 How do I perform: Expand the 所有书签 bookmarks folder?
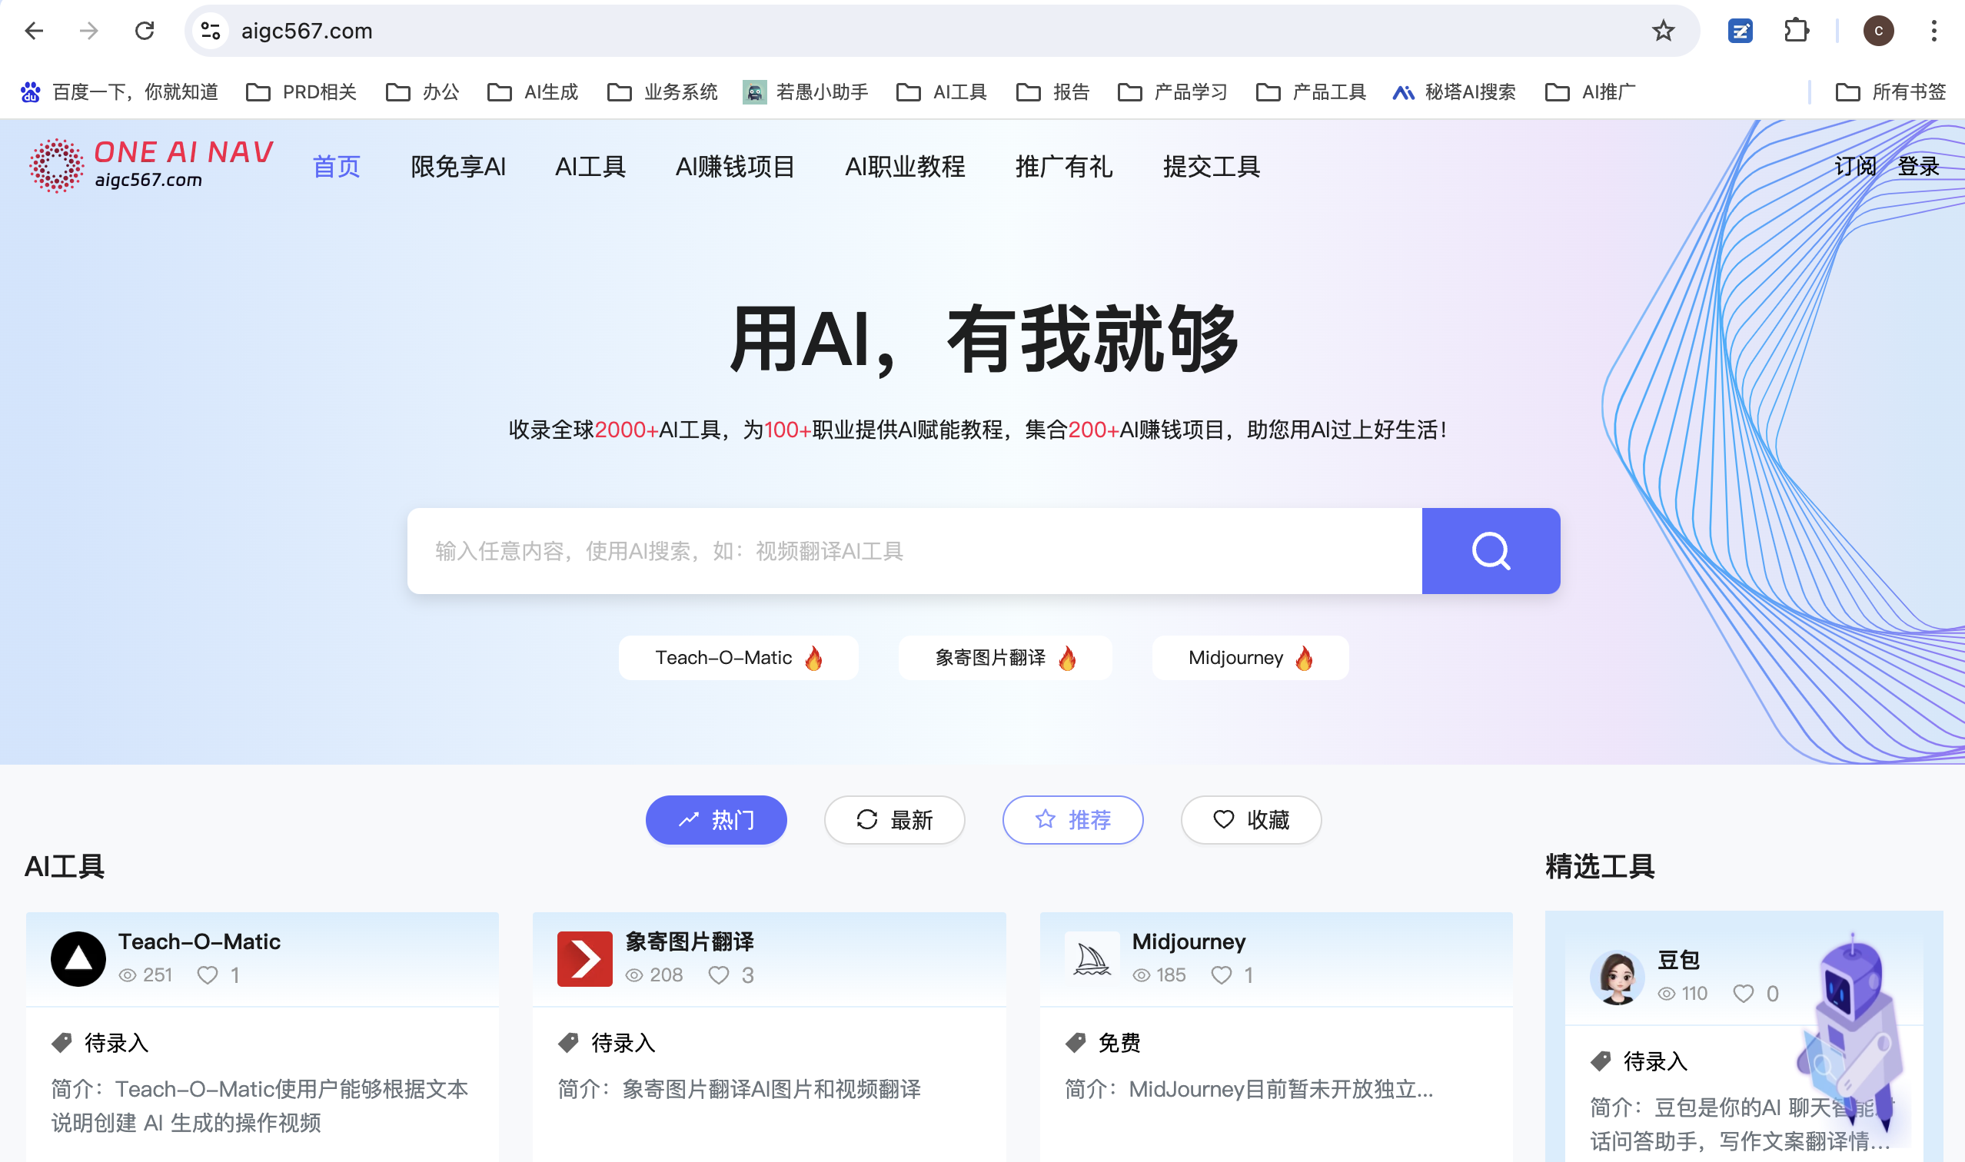point(1890,92)
